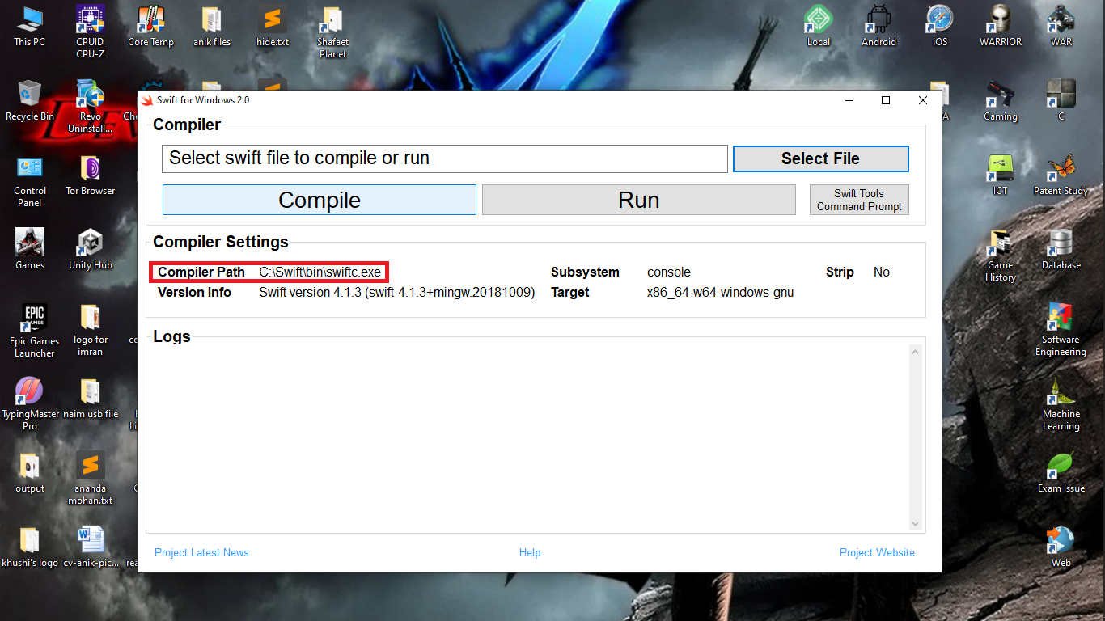Open the Help link
The image size is (1105, 621).
530,553
